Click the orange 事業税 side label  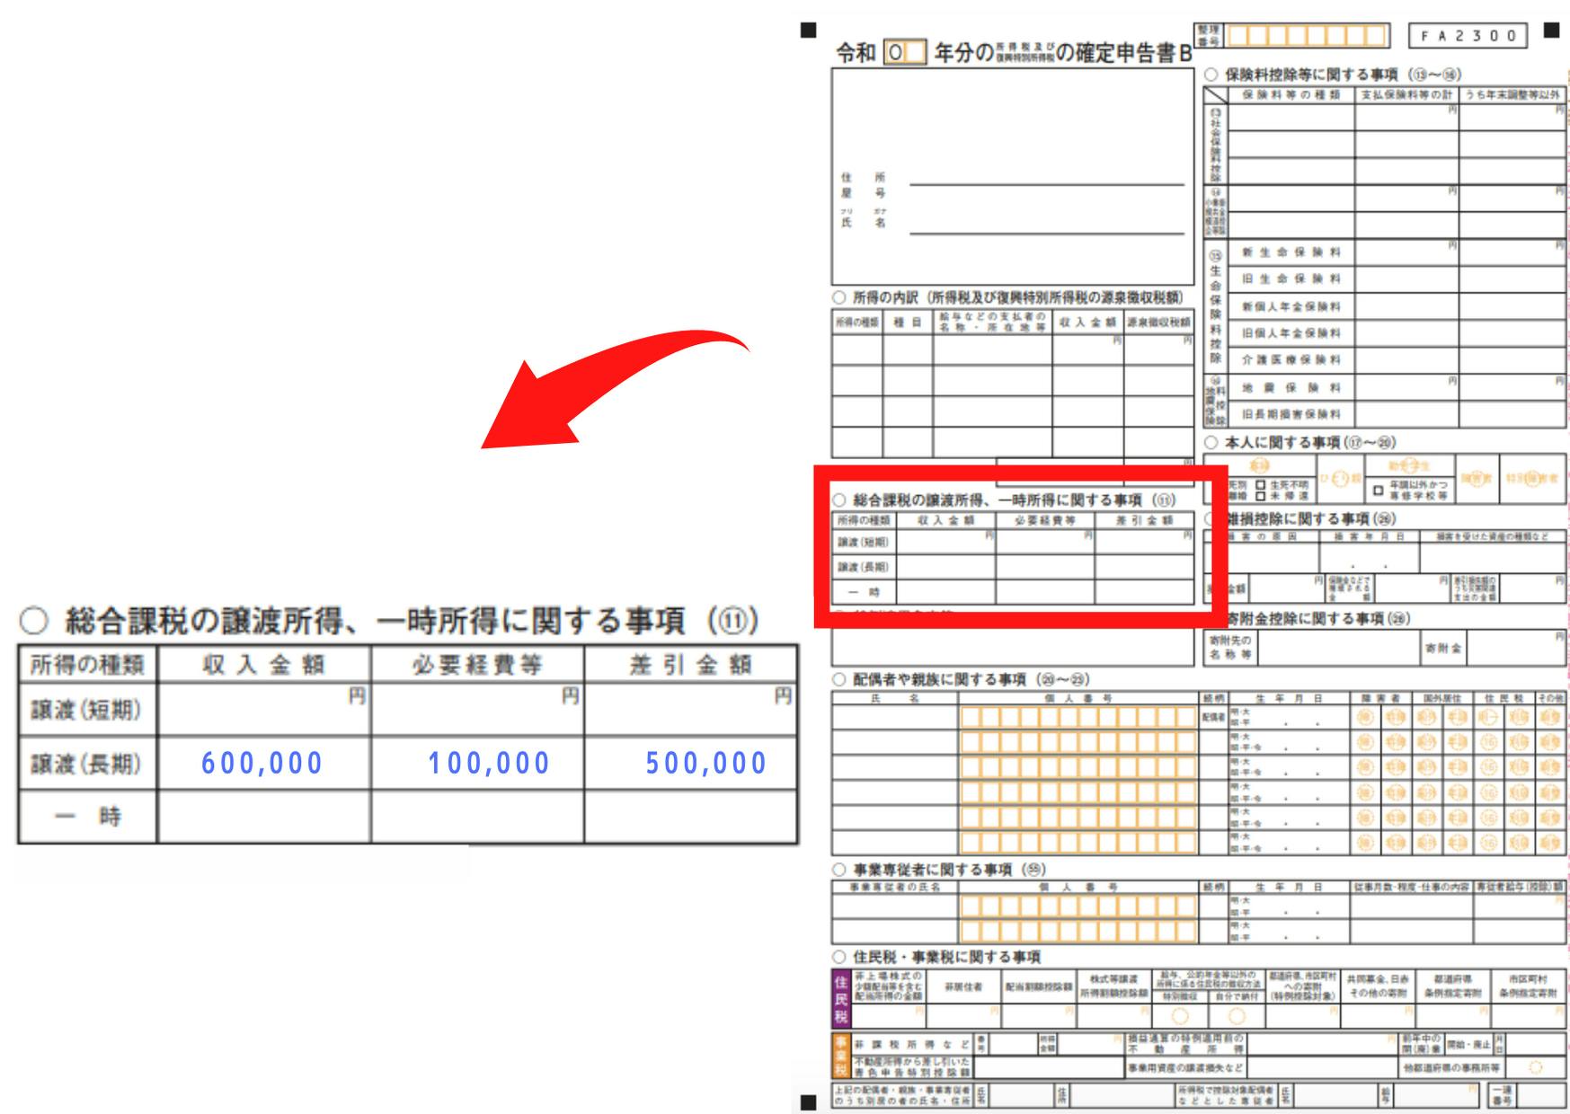click(841, 1056)
